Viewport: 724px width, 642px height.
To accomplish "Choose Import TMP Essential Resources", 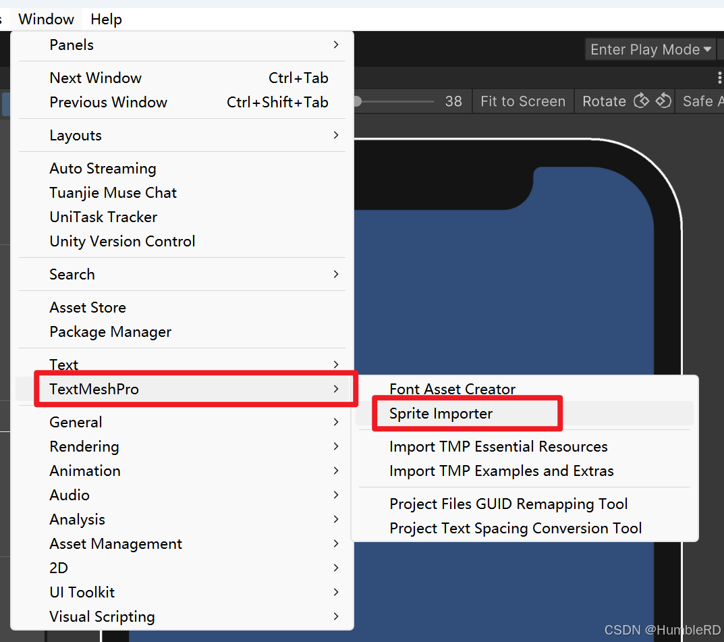I will click(x=525, y=447).
